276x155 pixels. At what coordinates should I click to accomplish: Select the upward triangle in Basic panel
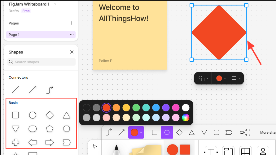coord(67,115)
